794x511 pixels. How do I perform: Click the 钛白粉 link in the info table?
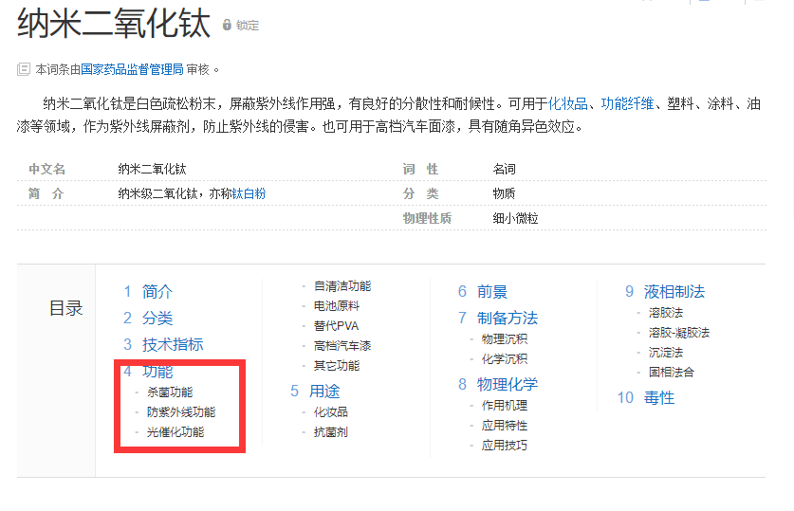[x=249, y=193]
